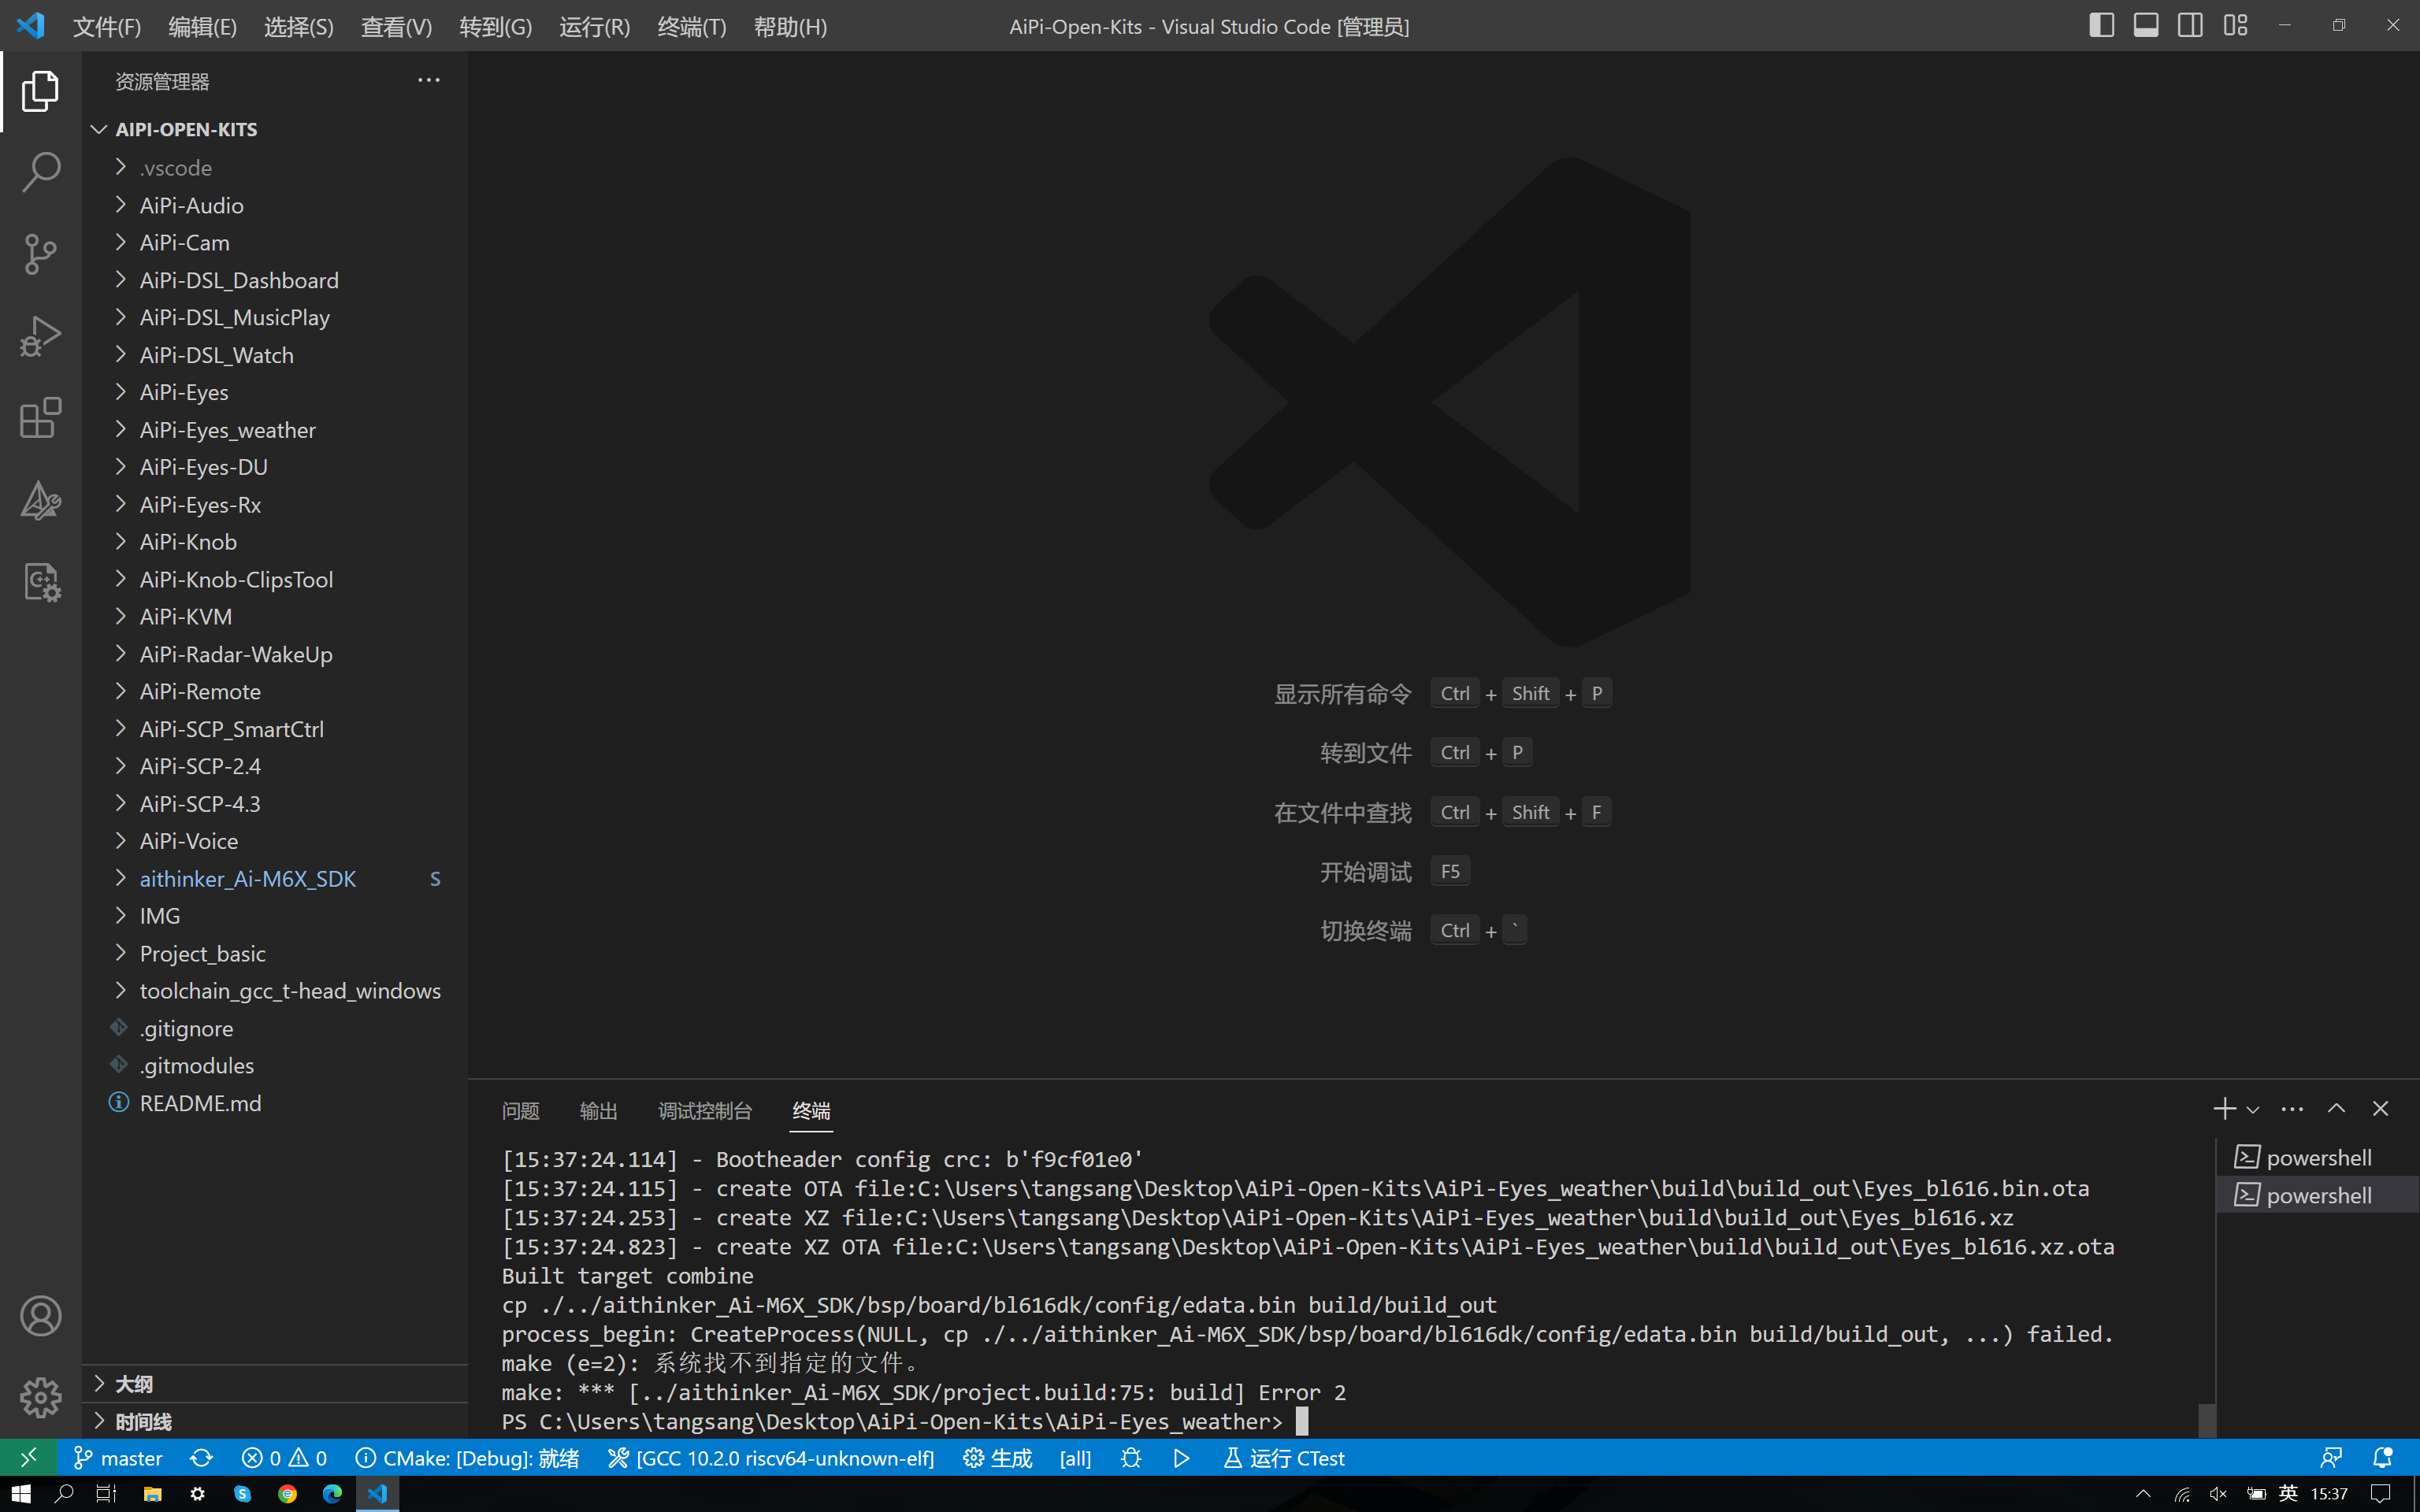Viewport: 2420px width, 1512px height.
Task: Open errors and warnings count in status bar
Action: [x=284, y=1458]
